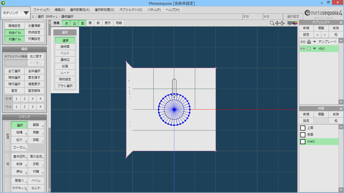
Task: Toggle 点 vertex display button
Action: pyautogui.click(x=66, y=23)
